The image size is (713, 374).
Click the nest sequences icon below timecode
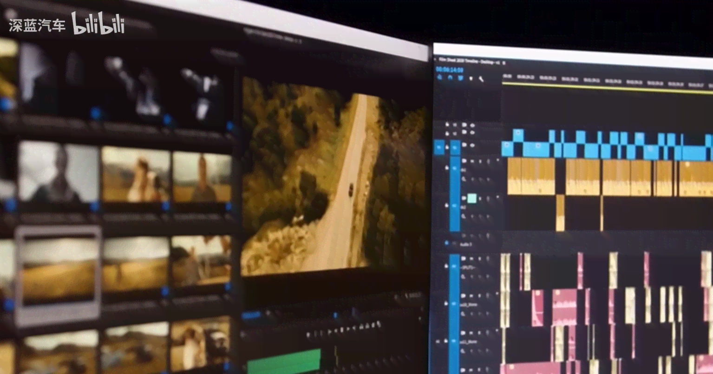tap(440, 77)
